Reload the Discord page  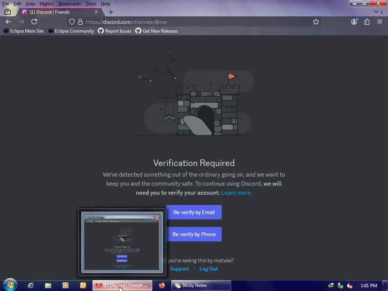[34, 22]
